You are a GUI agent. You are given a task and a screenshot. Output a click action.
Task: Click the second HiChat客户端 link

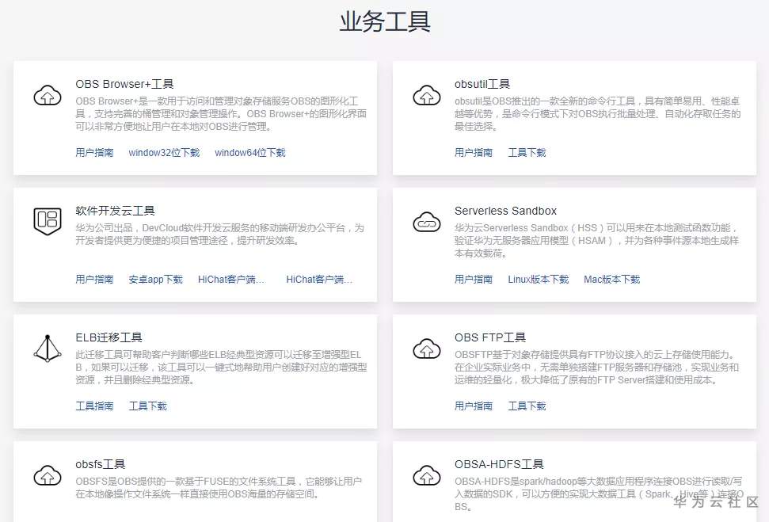(x=320, y=279)
